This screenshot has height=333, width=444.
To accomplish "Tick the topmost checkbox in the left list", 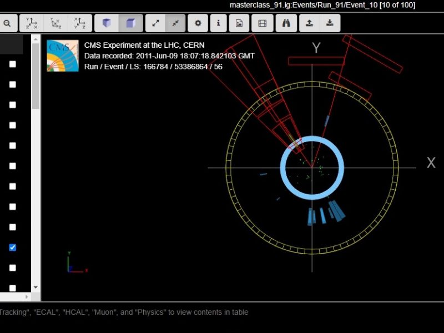I will coord(13,64).
